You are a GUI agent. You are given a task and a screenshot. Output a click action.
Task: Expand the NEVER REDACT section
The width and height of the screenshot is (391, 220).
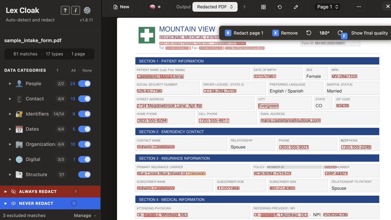6,203
